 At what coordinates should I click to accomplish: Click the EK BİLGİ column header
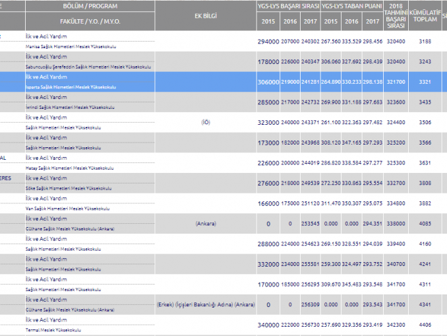click(205, 15)
